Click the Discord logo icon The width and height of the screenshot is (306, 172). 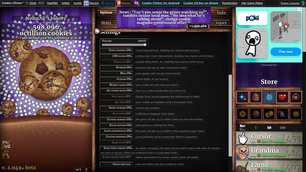[86, 3]
